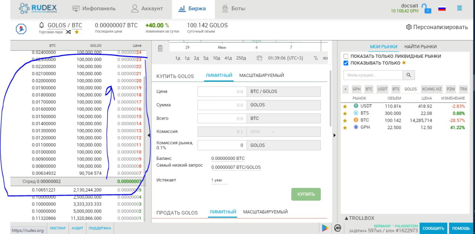Open the Russian flag language selector

coord(442,9)
